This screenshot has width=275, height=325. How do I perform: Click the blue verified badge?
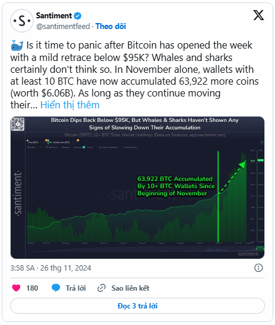78,16
